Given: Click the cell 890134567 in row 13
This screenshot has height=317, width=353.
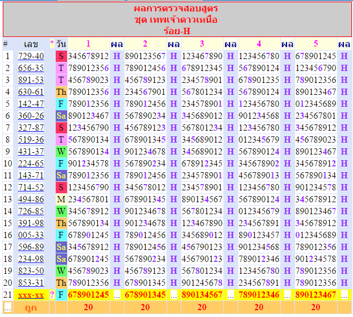Looking at the screenshot, I should tap(202, 199).
